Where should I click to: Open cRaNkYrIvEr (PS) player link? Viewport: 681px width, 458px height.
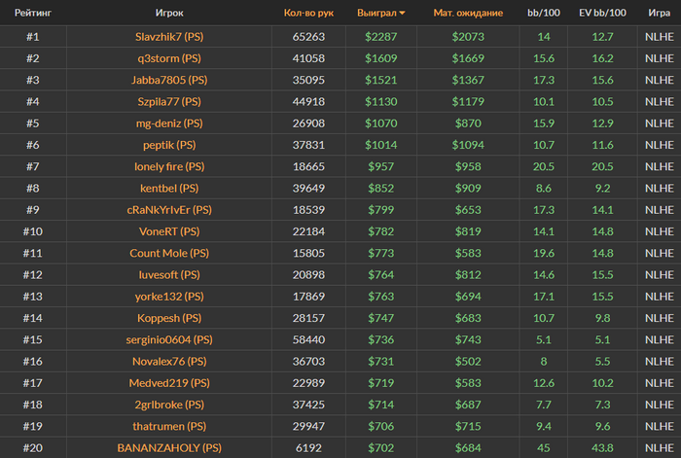click(169, 210)
